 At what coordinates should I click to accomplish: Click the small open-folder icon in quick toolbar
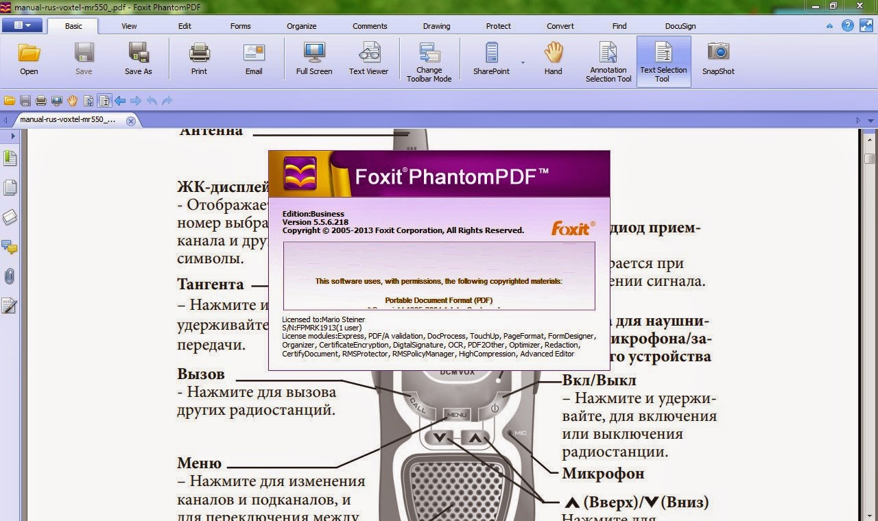(10, 101)
